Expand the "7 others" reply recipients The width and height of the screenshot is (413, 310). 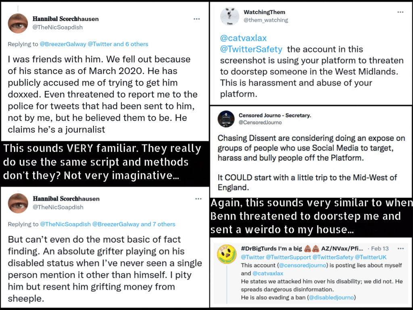pos(163,224)
